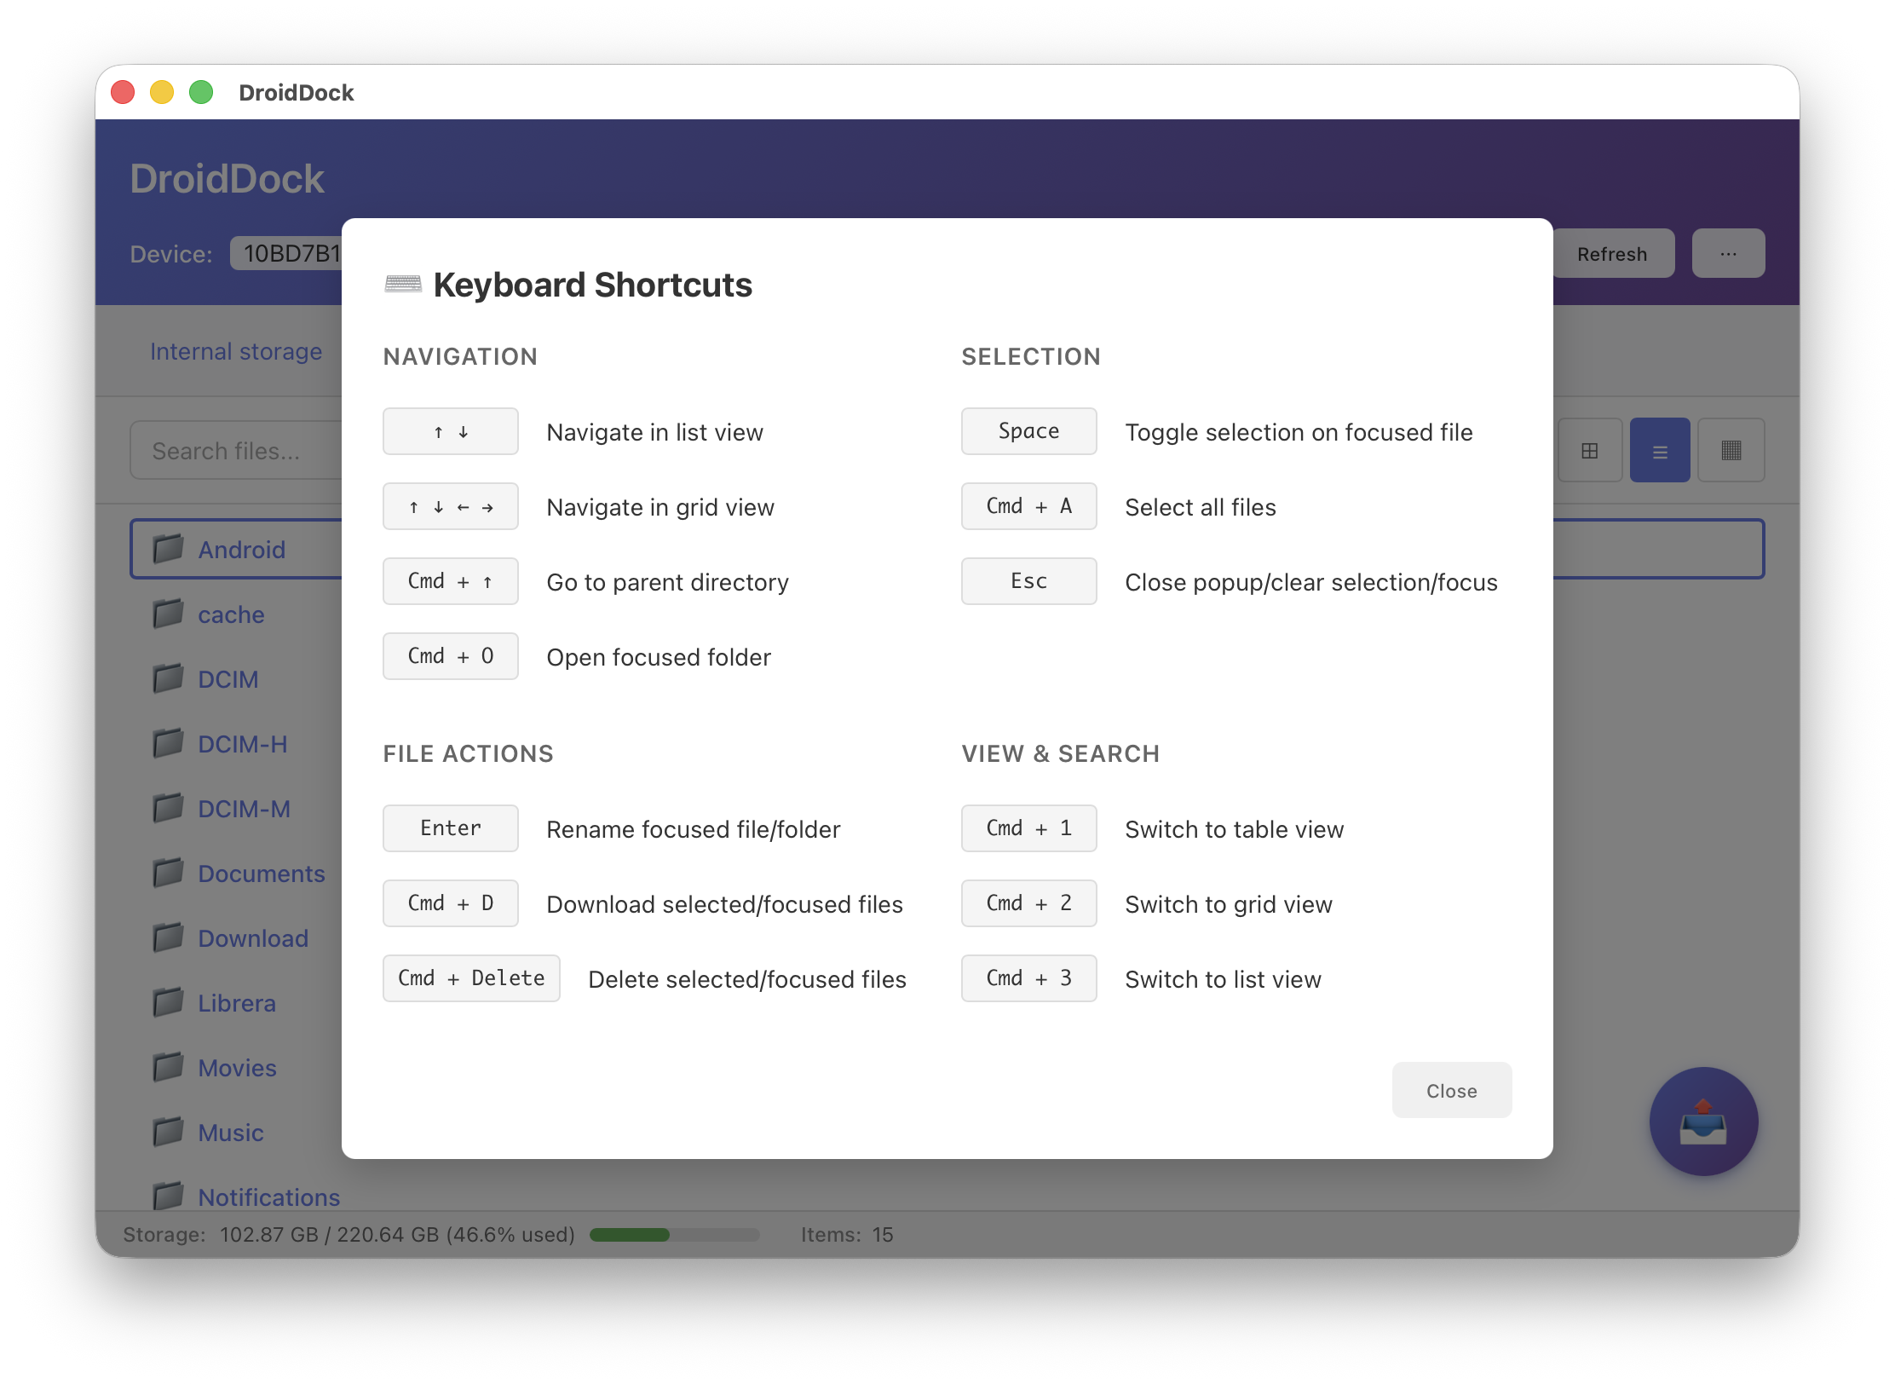Select the Documents folder entry
This screenshot has width=1895, height=1384.
coord(262,874)
